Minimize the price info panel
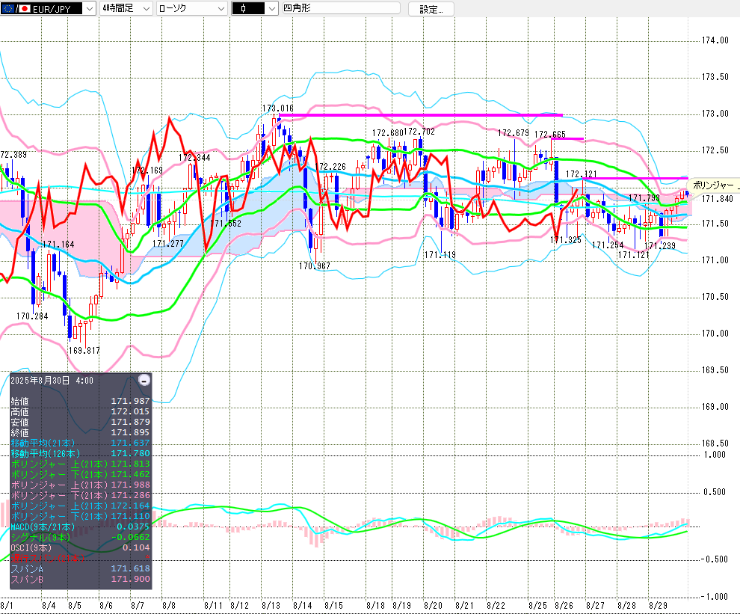The height and width of the screenshot is (614, 740). tap(144, 380)
